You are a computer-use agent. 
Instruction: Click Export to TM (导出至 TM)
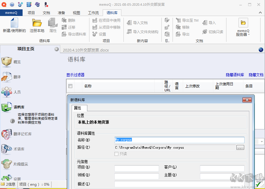point(187,20)
